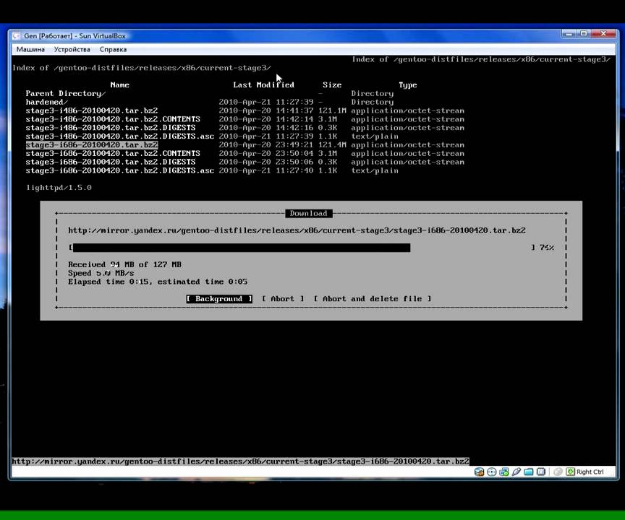Click the shared folders status icon

click(529, 472)
